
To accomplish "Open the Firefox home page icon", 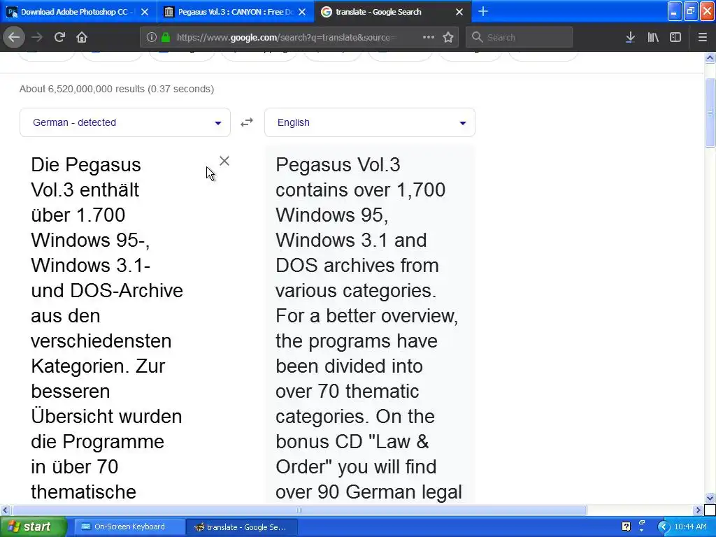I will pyautogui.click(x=82, y=37).
